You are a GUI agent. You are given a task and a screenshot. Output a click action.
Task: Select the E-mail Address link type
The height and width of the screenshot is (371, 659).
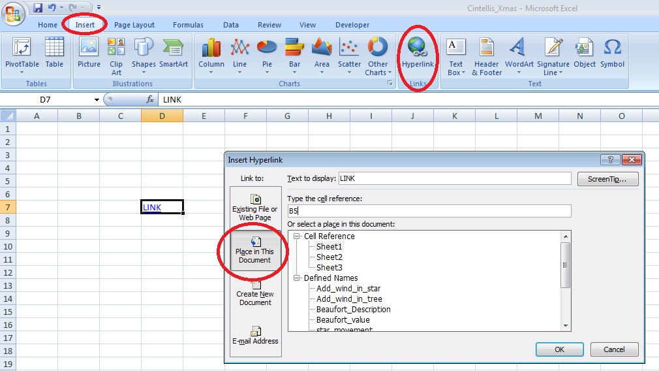tap(255, 334)
